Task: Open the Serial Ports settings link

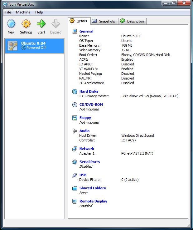Action: click(x=89, y=162)
